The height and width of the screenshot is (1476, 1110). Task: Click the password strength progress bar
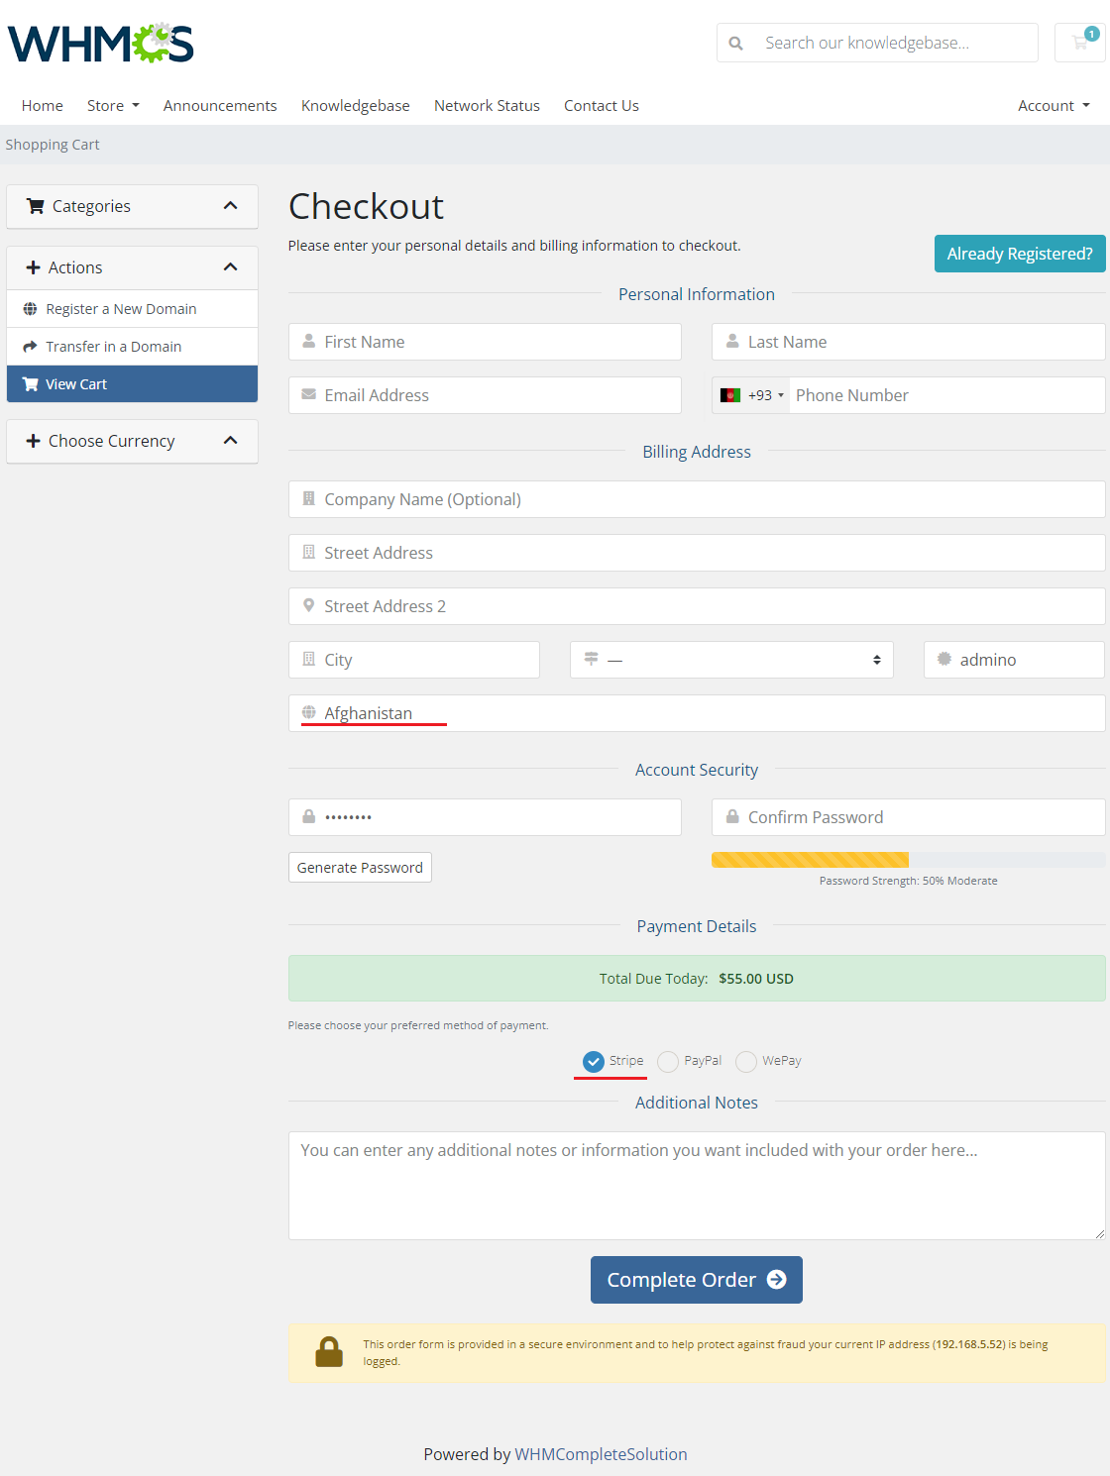coord(908,860)
